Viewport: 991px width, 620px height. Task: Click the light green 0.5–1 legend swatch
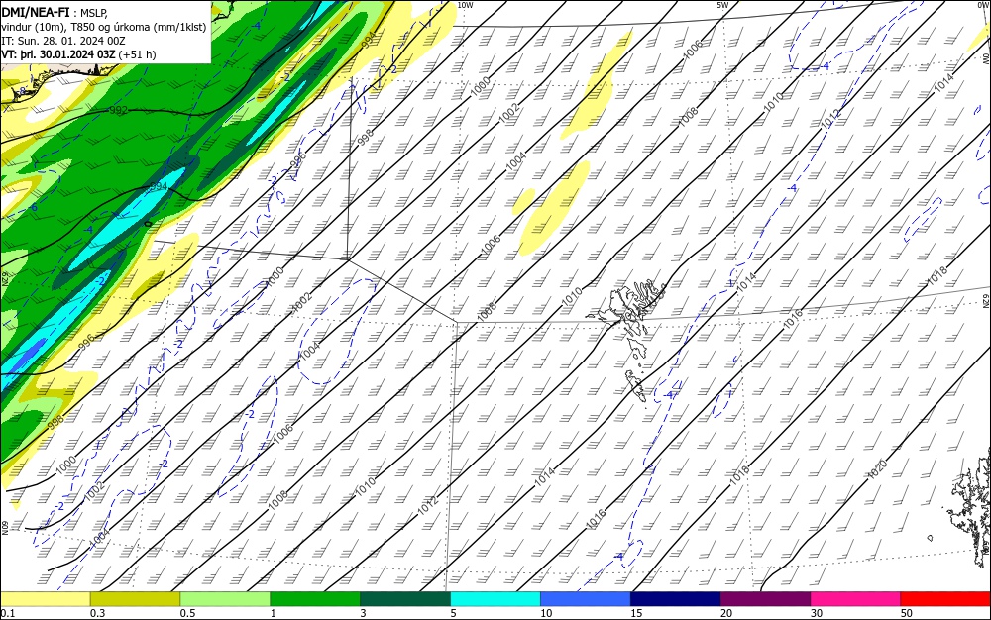click(x=225, y=599)
